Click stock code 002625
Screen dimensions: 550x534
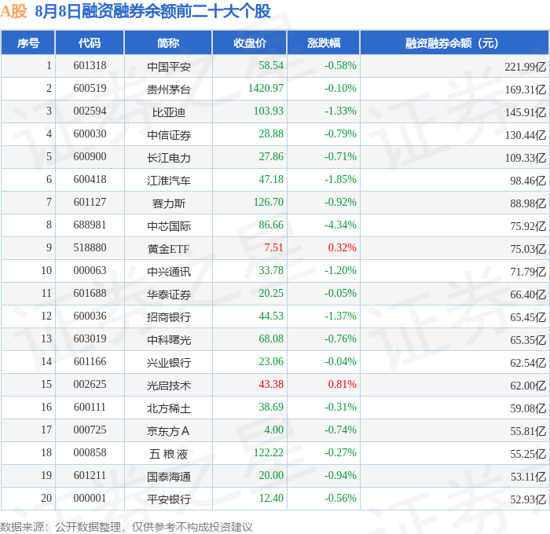[x=90, y=384]
